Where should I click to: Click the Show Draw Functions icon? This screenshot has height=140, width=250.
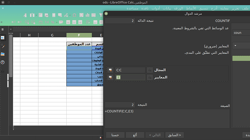pos(25,15)
